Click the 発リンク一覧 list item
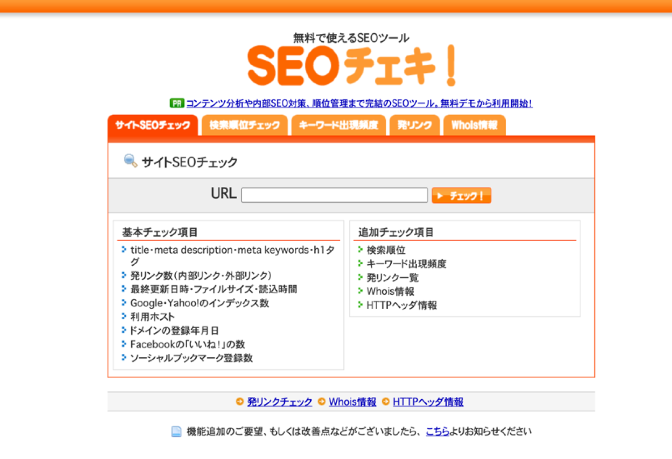Screen dimensions: 672x459 tap(392, 278)
